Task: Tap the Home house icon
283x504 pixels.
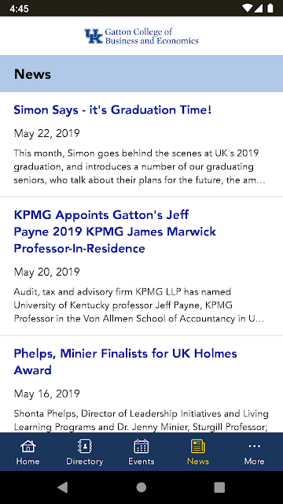Action: pyautogui.click(x=28, y=447)
